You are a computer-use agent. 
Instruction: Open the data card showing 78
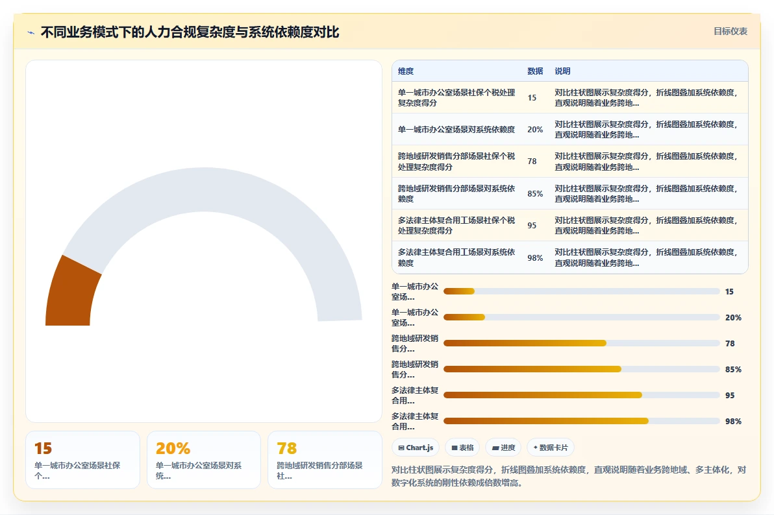click(x=325, y=460)
